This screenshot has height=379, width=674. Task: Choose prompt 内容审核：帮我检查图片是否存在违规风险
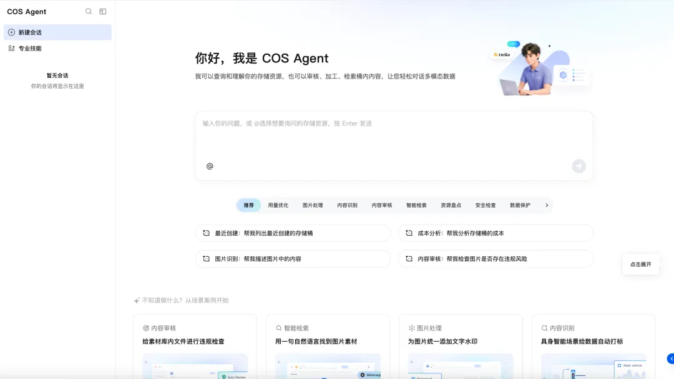click(x=496, y=259)
